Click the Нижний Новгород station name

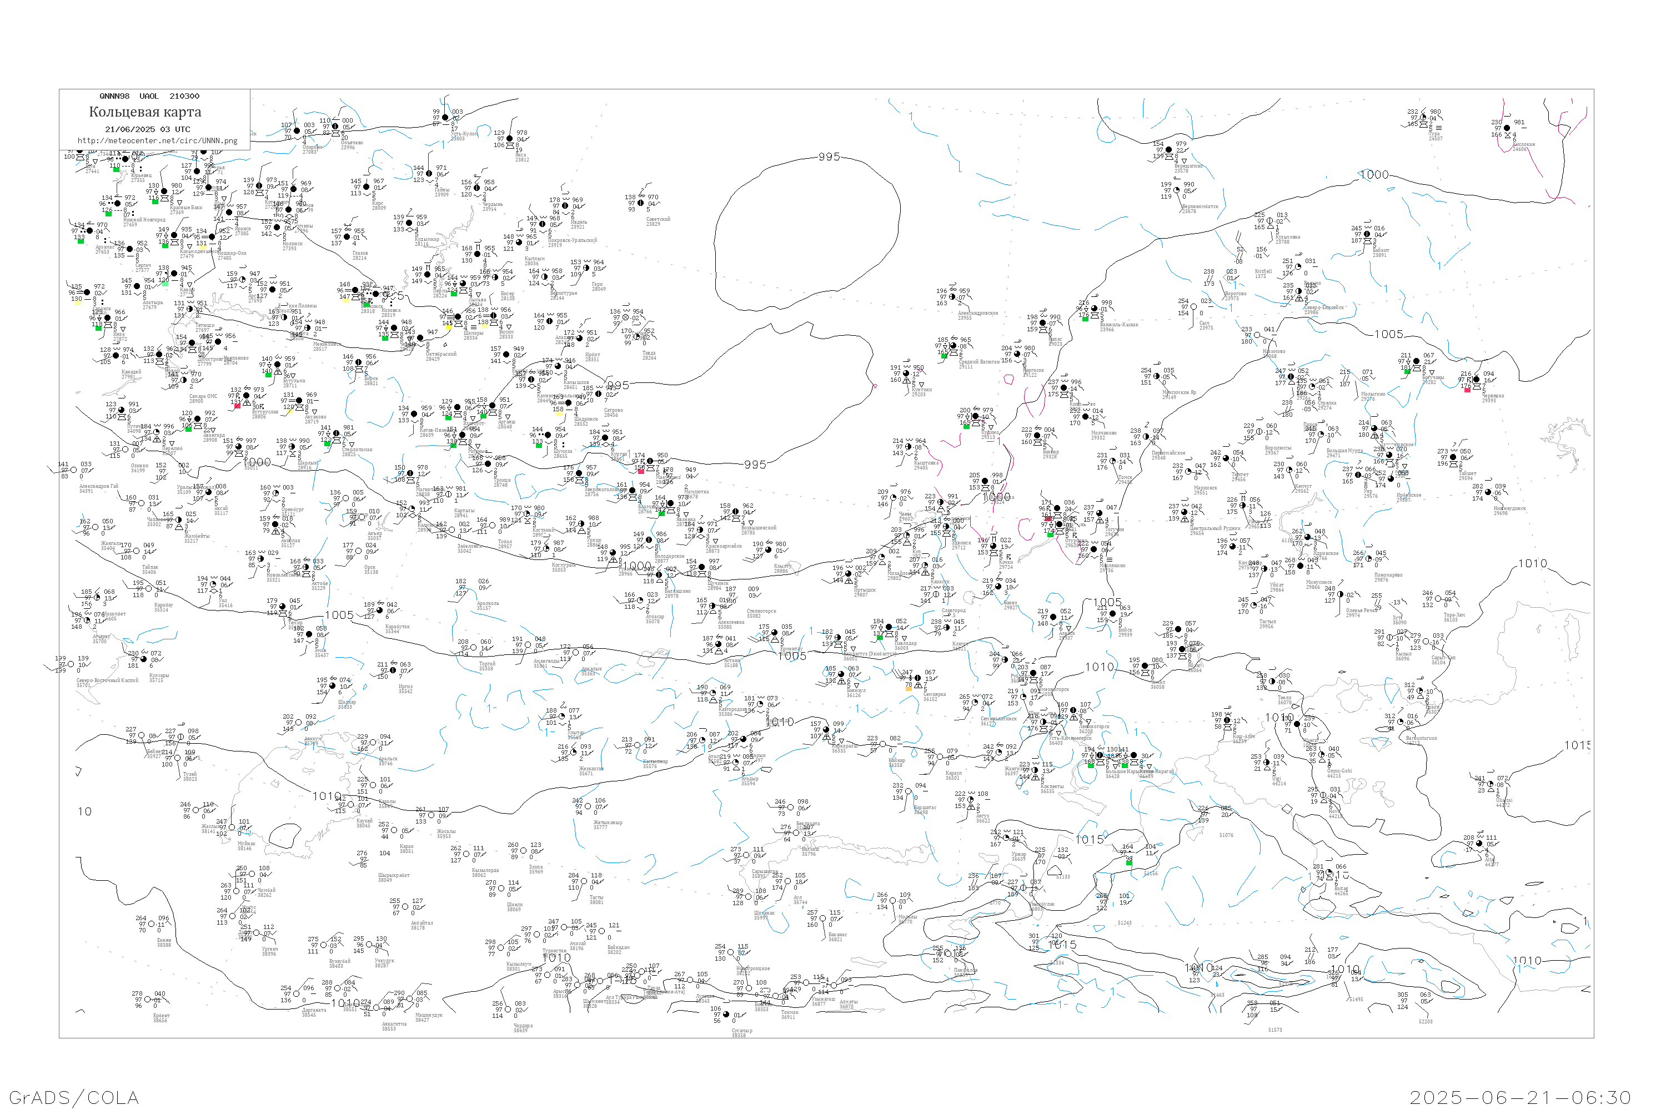tap(144, 220)
